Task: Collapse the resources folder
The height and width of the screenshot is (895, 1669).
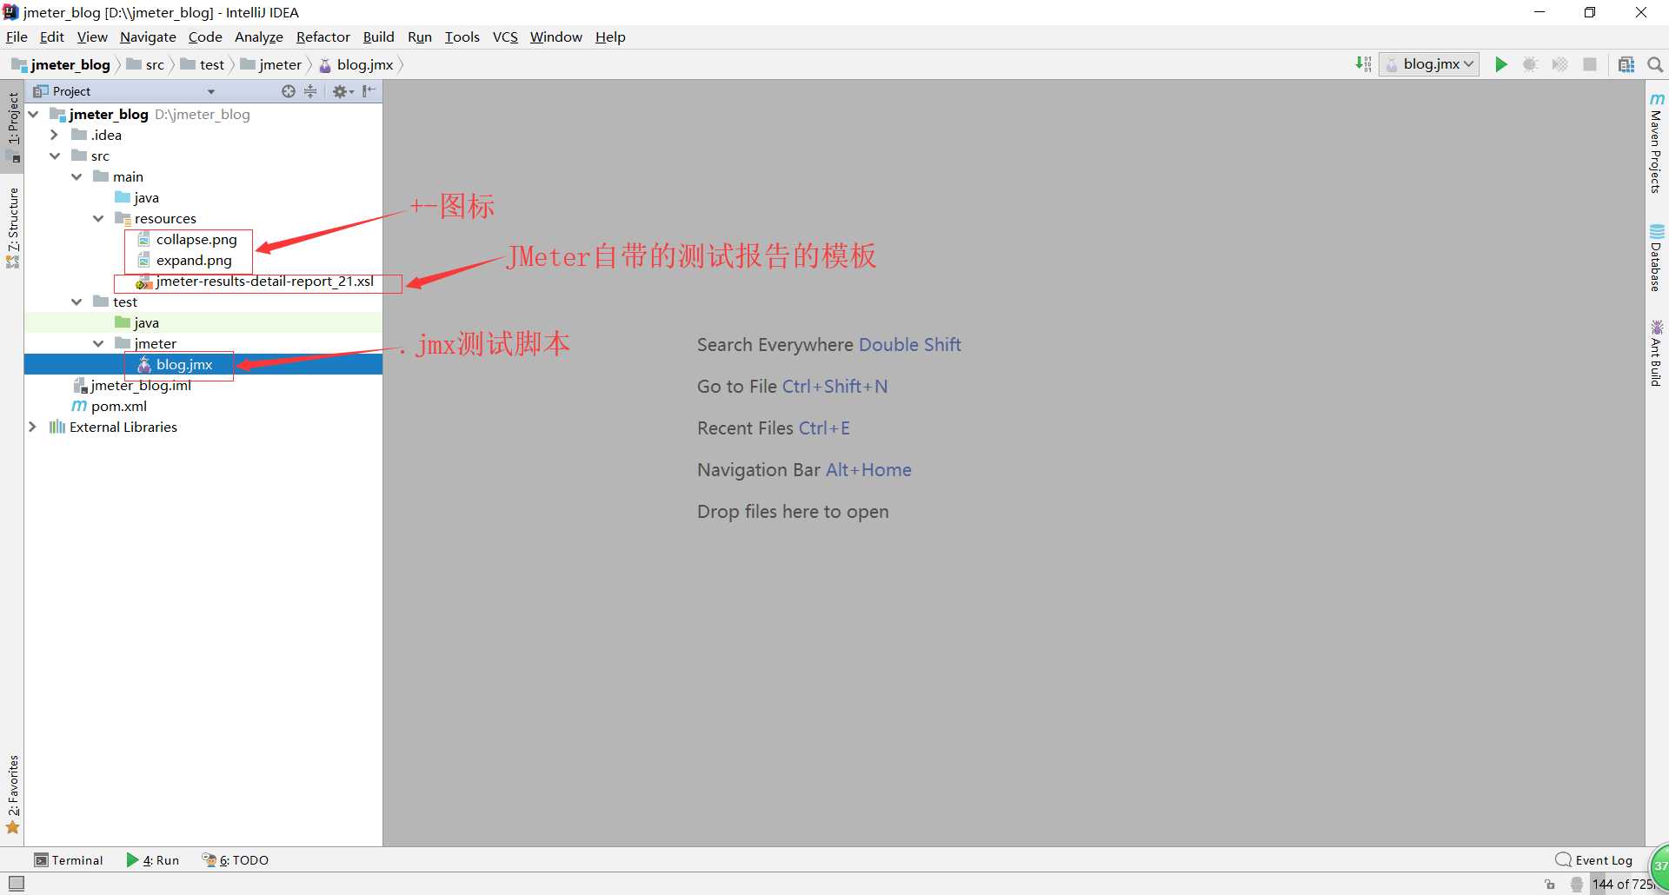Action: point(98,218)
